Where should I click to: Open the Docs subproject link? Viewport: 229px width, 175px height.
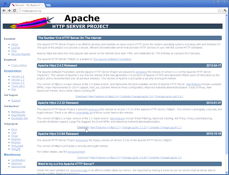(x=14, y=130)
